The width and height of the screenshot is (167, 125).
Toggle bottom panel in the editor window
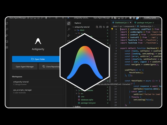[119, 18]
